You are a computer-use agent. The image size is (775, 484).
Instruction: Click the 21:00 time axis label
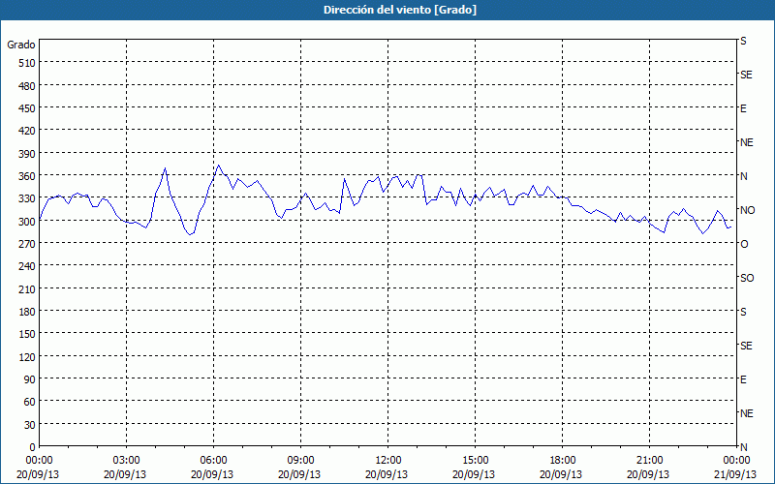click(x=649, y=461)
